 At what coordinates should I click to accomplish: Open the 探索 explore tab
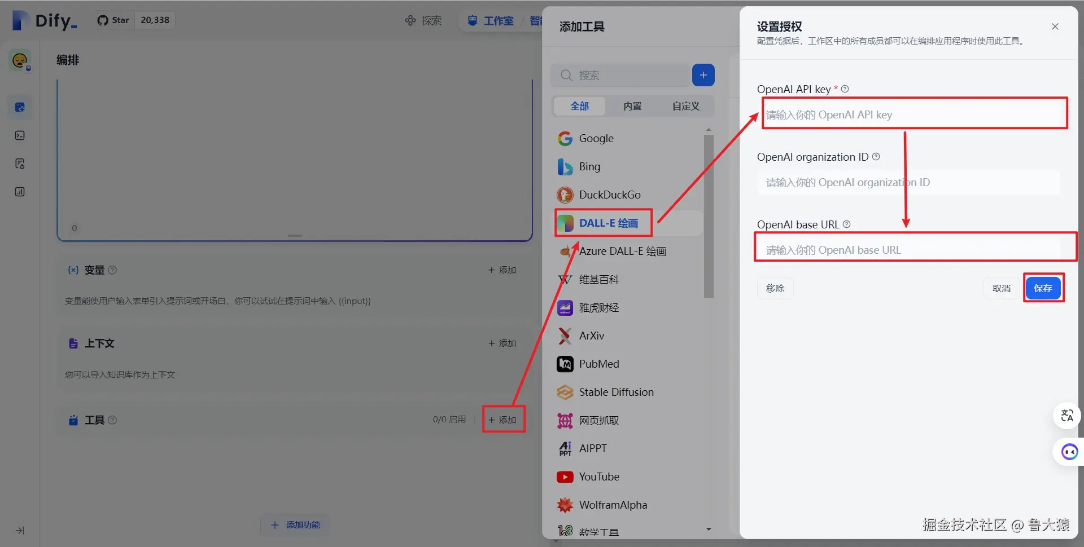coord(423,21)
